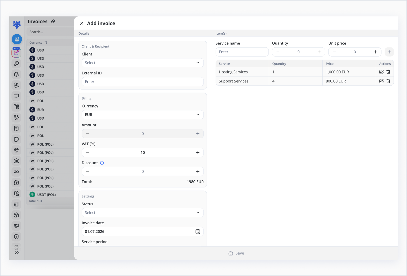This screenshot has width=407, height=276.
Task: Copy the Invoices page link icon
Action: pos(53,21)
